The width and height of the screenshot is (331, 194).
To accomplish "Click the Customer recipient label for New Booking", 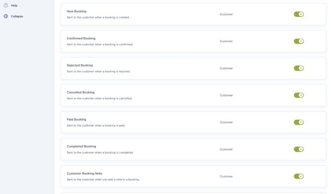I will [x=226, y=14].
